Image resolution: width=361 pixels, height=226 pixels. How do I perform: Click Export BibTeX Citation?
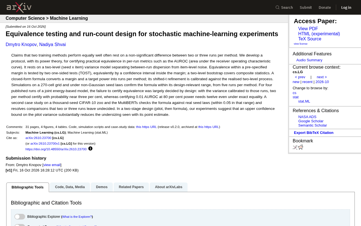click(314, 133)
